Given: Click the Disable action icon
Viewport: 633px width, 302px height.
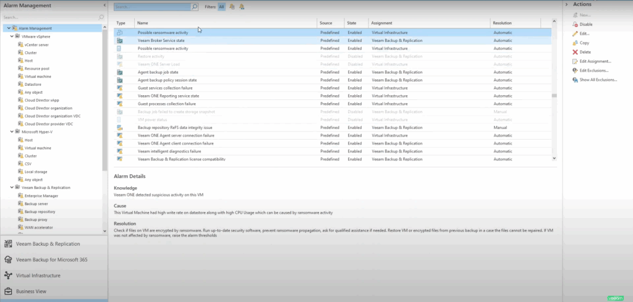Looking at the screenshot, I should [x=575, y=24].
